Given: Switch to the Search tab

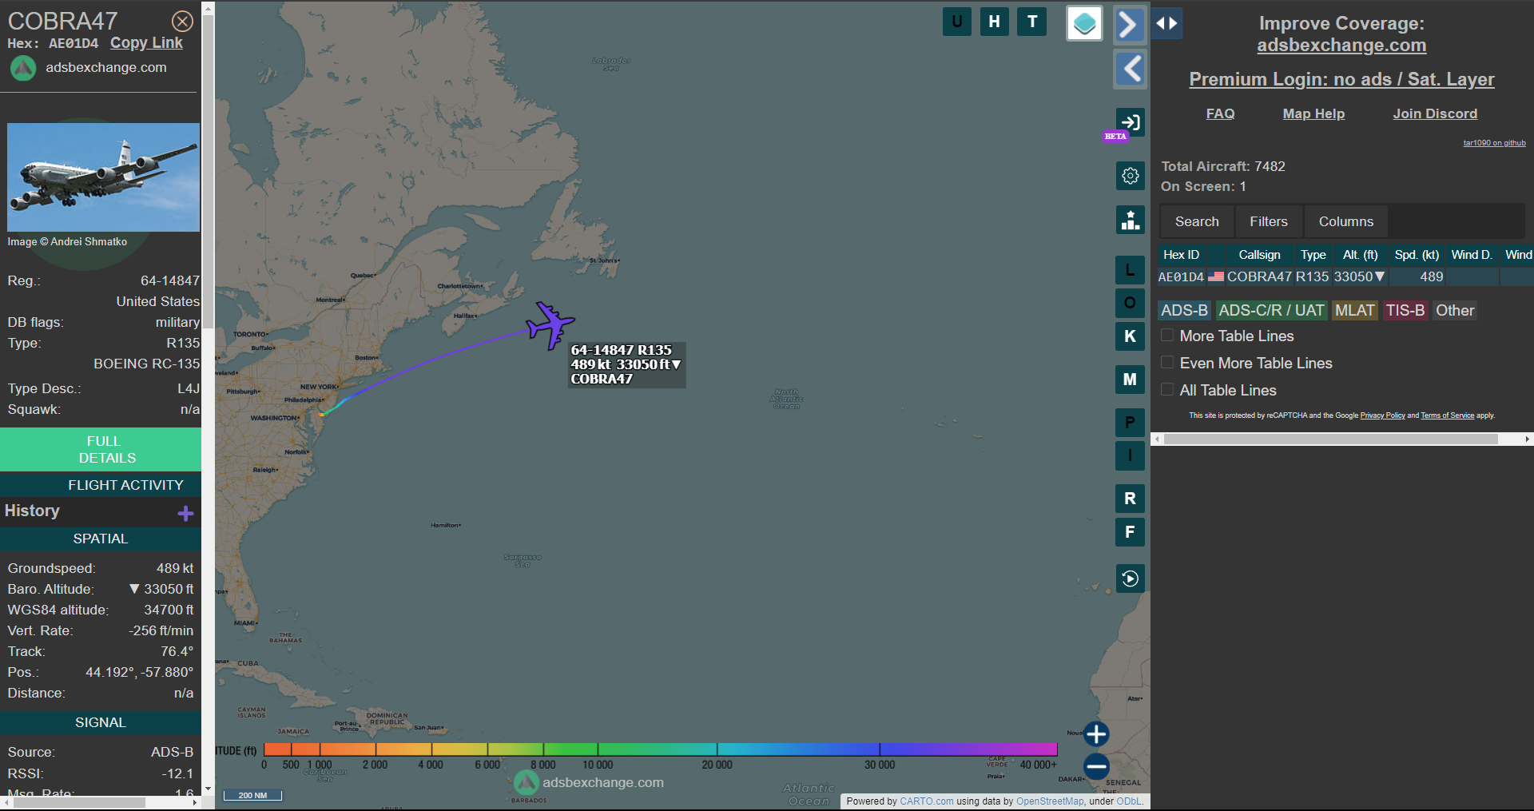Looking at the screenshot, I should [x=1197, y=221].
